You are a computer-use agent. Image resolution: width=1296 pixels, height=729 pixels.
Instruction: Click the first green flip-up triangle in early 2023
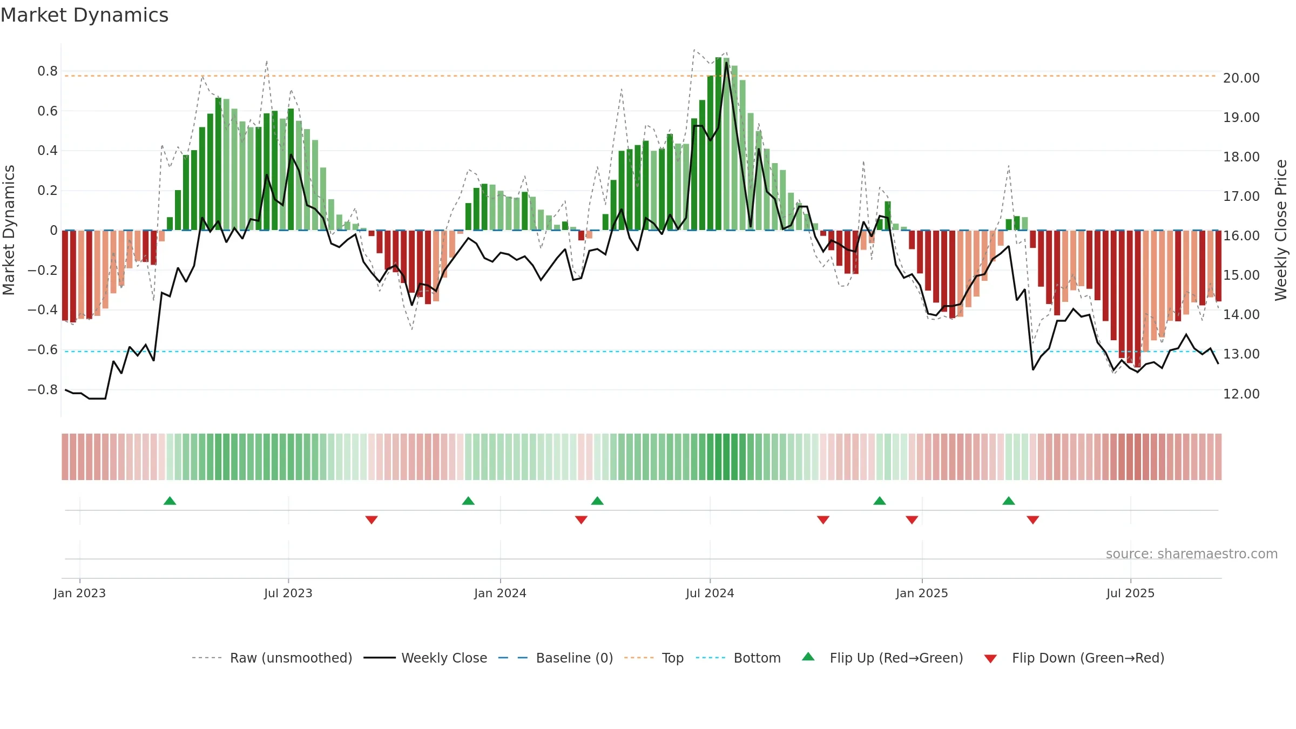(170, 501)
